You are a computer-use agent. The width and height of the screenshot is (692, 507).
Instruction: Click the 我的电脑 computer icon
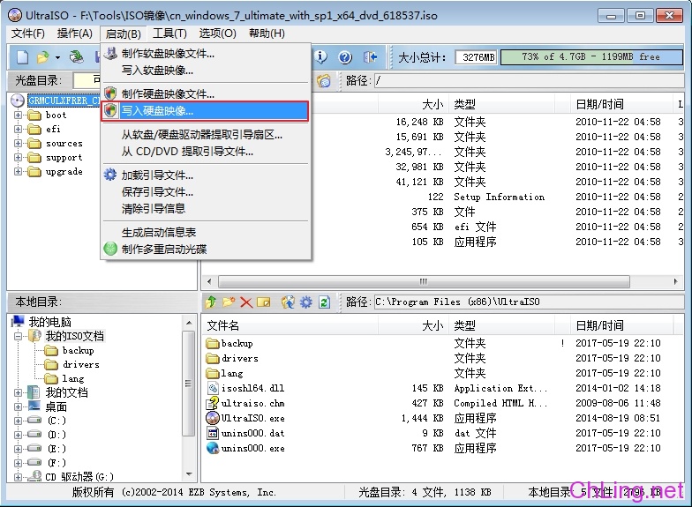(18, 321)
